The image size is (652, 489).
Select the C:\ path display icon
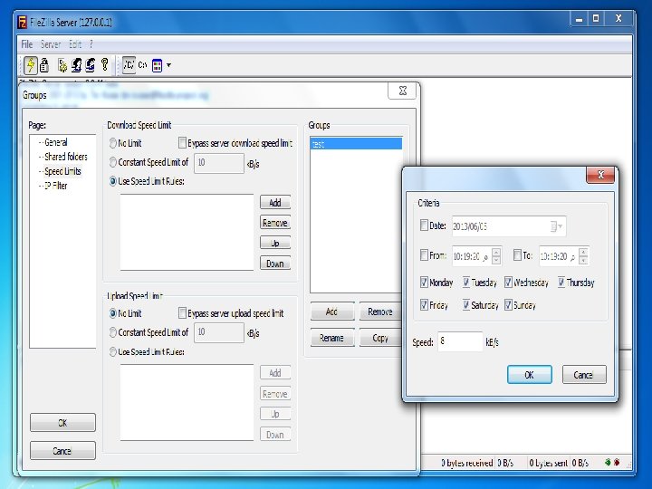143,65
